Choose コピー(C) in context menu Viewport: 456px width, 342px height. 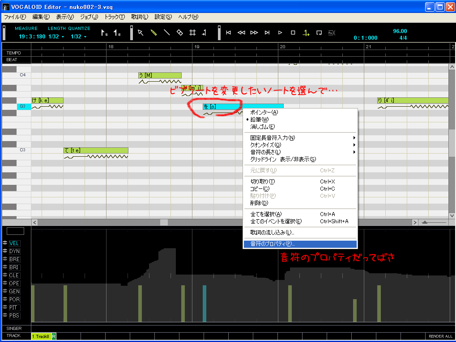300,189
